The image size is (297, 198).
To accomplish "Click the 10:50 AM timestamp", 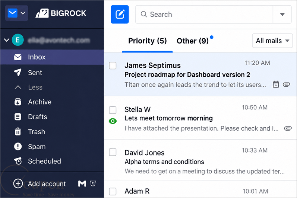I will coord(255,108).
